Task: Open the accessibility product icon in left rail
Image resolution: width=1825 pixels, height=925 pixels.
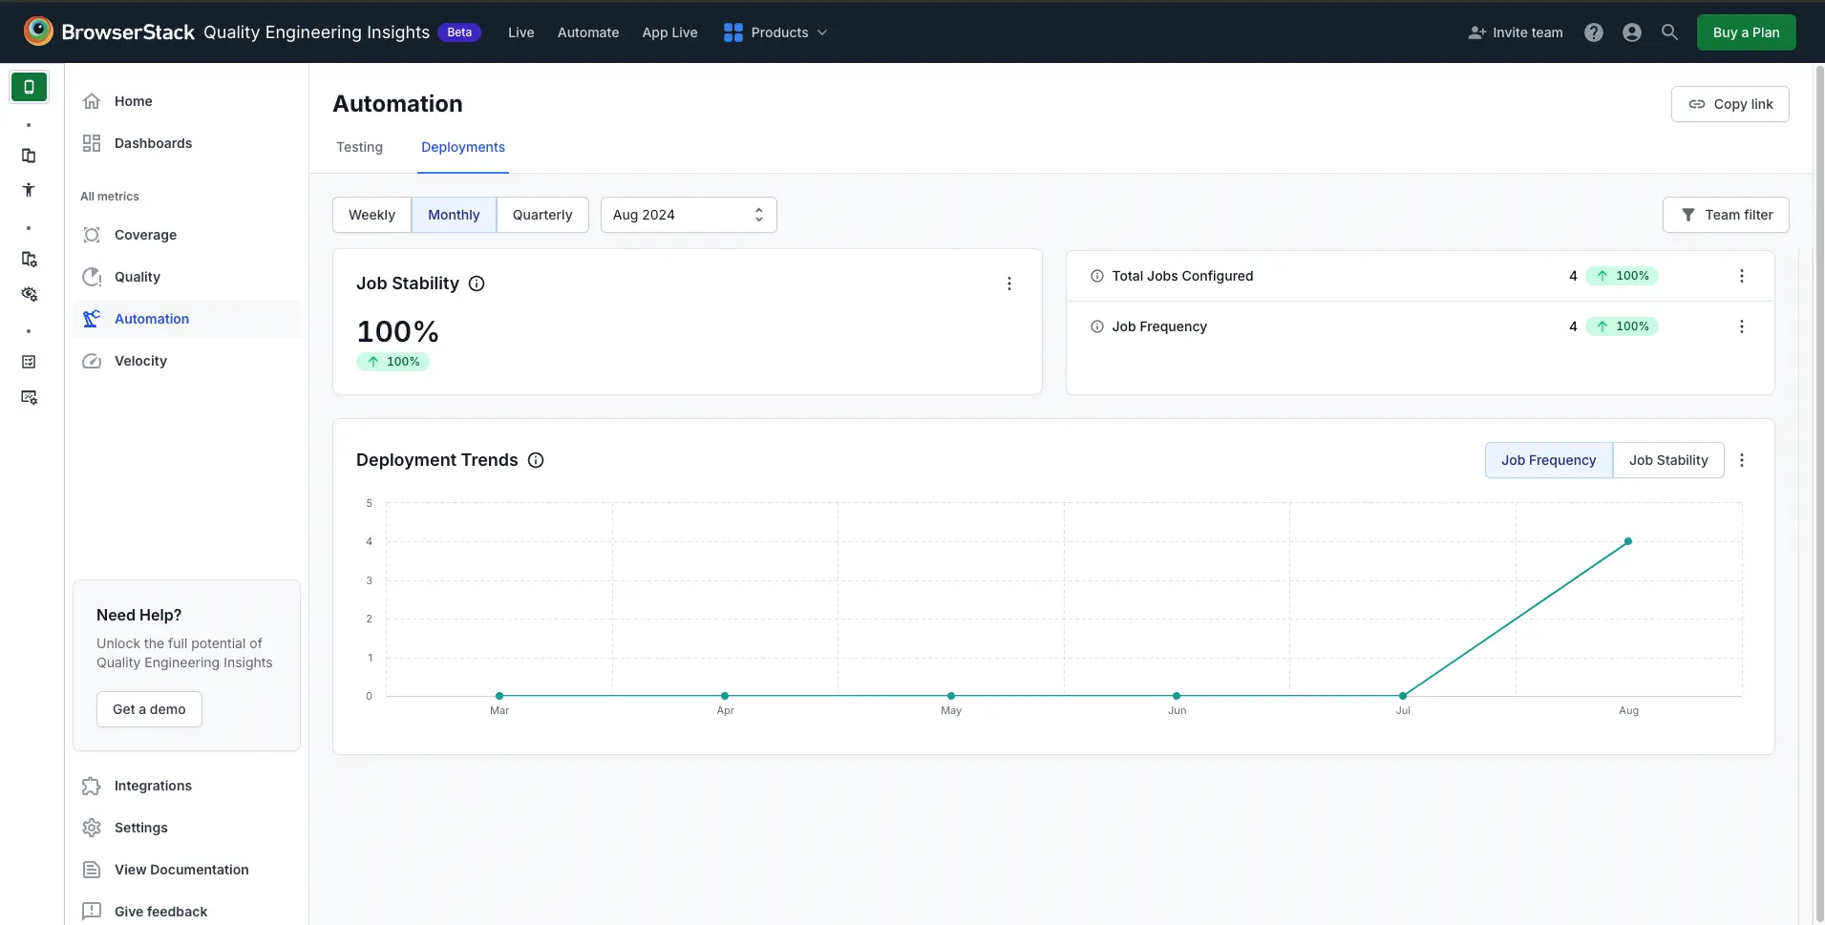Action: (29, 189)
